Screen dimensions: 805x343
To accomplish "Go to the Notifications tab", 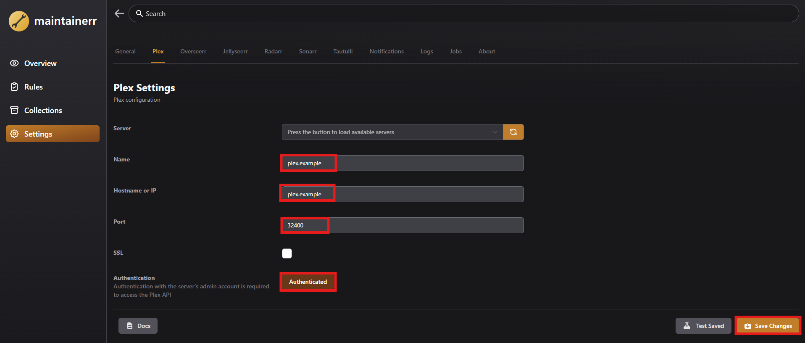I will (387, 51).
